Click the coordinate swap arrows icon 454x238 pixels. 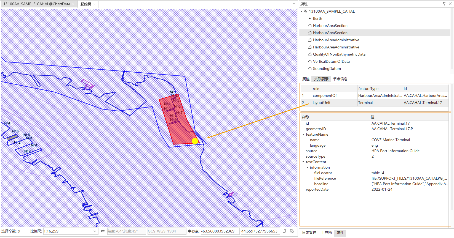(x=103, y=231)
